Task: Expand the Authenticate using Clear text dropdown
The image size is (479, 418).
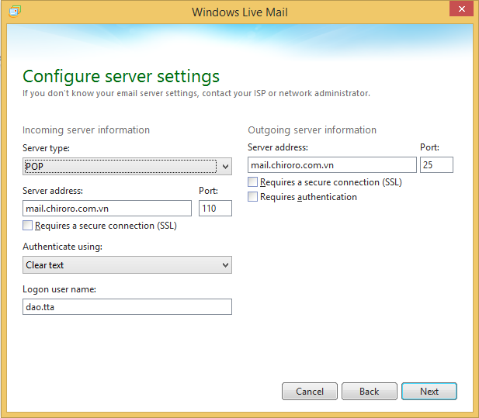Action: coord(127,265)
